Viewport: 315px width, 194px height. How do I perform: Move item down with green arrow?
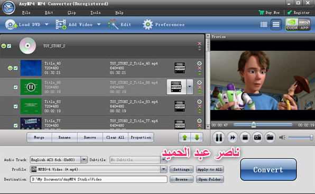197,137
